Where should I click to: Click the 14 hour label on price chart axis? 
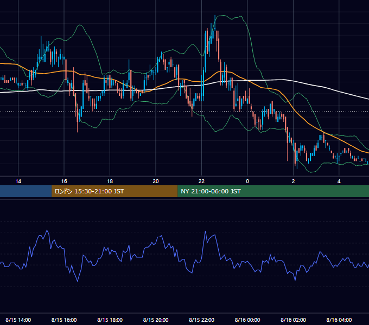pyautogui.click(x=18, y=181)
